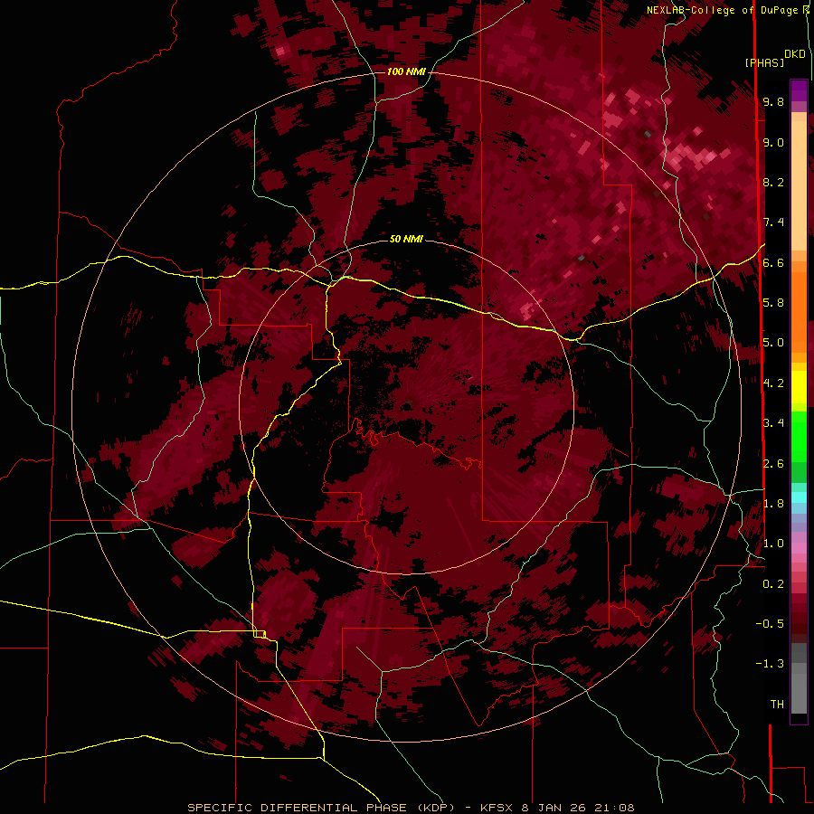
Task: Click the 8.2 value on the color scale
Action: coord(773,182)
